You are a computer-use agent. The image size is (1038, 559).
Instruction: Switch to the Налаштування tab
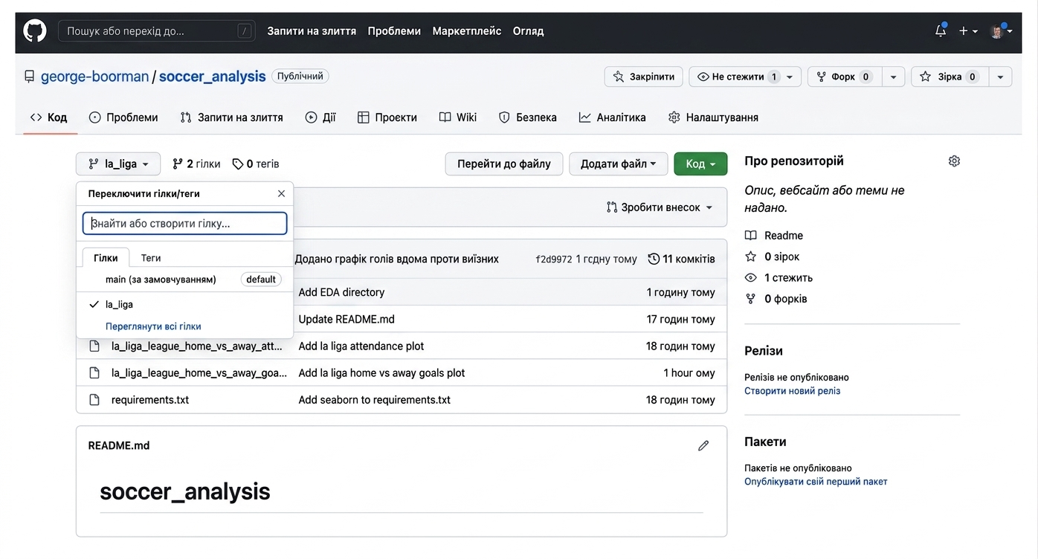pyautogui.click(x=713, y=117)
